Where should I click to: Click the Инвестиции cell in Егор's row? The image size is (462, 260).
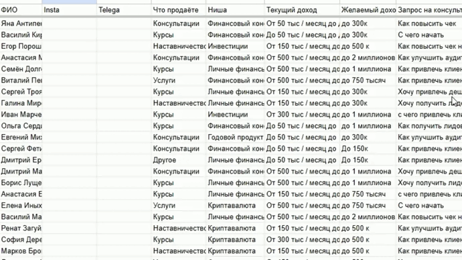(x=236, y=46)
